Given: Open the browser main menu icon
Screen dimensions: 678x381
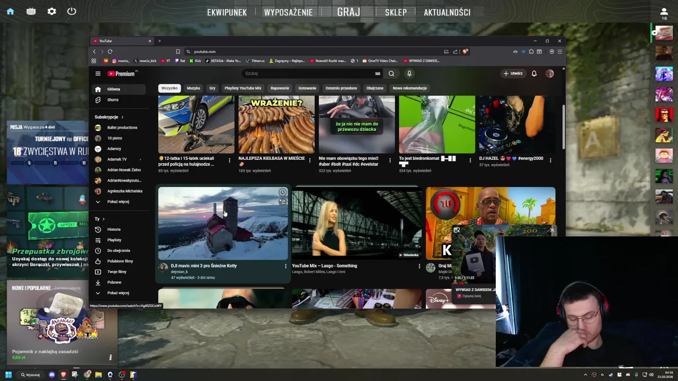Looking at the screenshot, I should 559,51.
